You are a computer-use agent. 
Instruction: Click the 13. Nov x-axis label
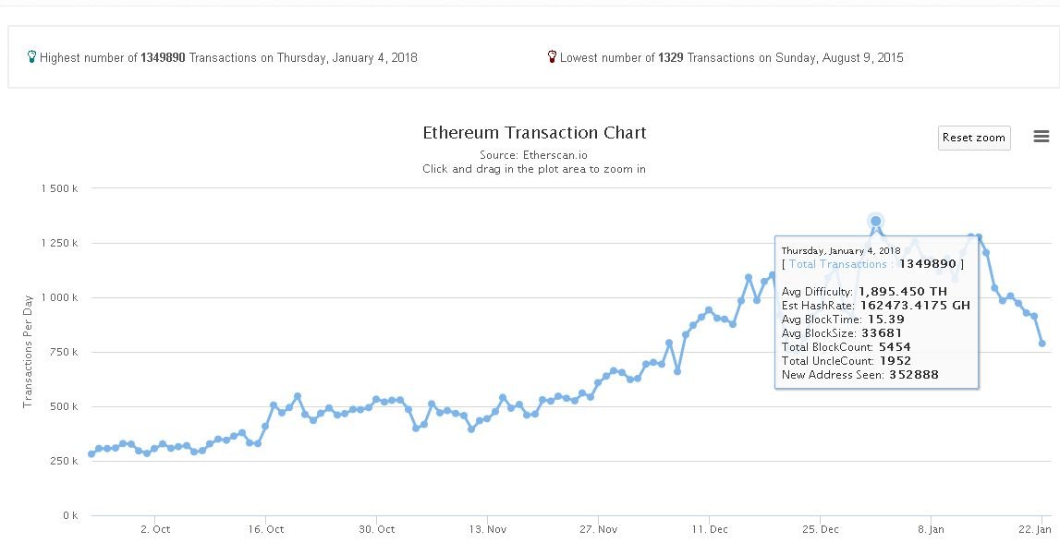click(487, 530)
